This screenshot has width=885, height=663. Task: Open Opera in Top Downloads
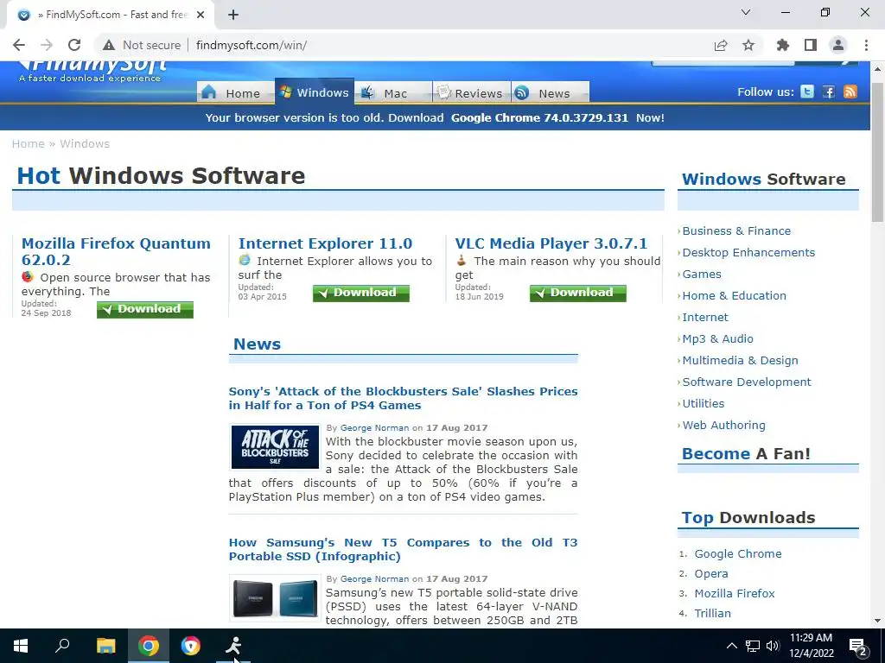[x=711, y=573]
